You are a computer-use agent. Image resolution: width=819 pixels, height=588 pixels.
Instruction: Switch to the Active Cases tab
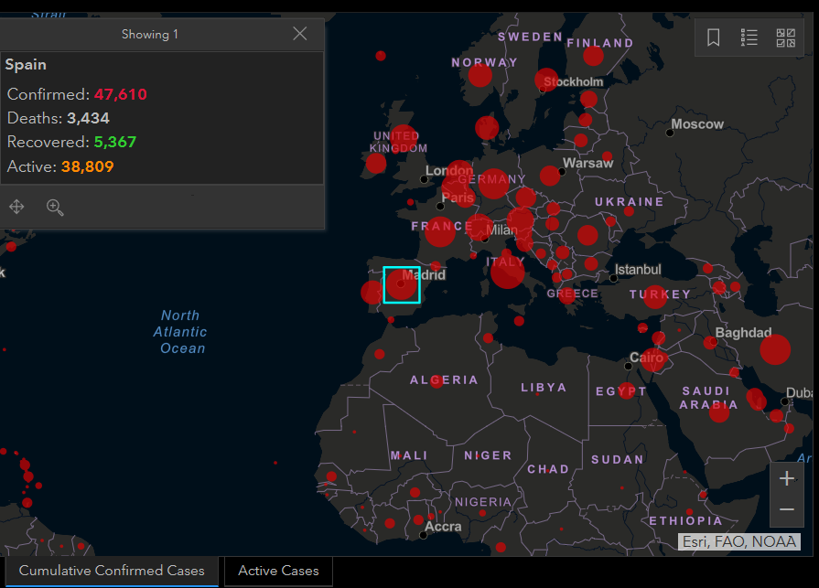(278, 571)
